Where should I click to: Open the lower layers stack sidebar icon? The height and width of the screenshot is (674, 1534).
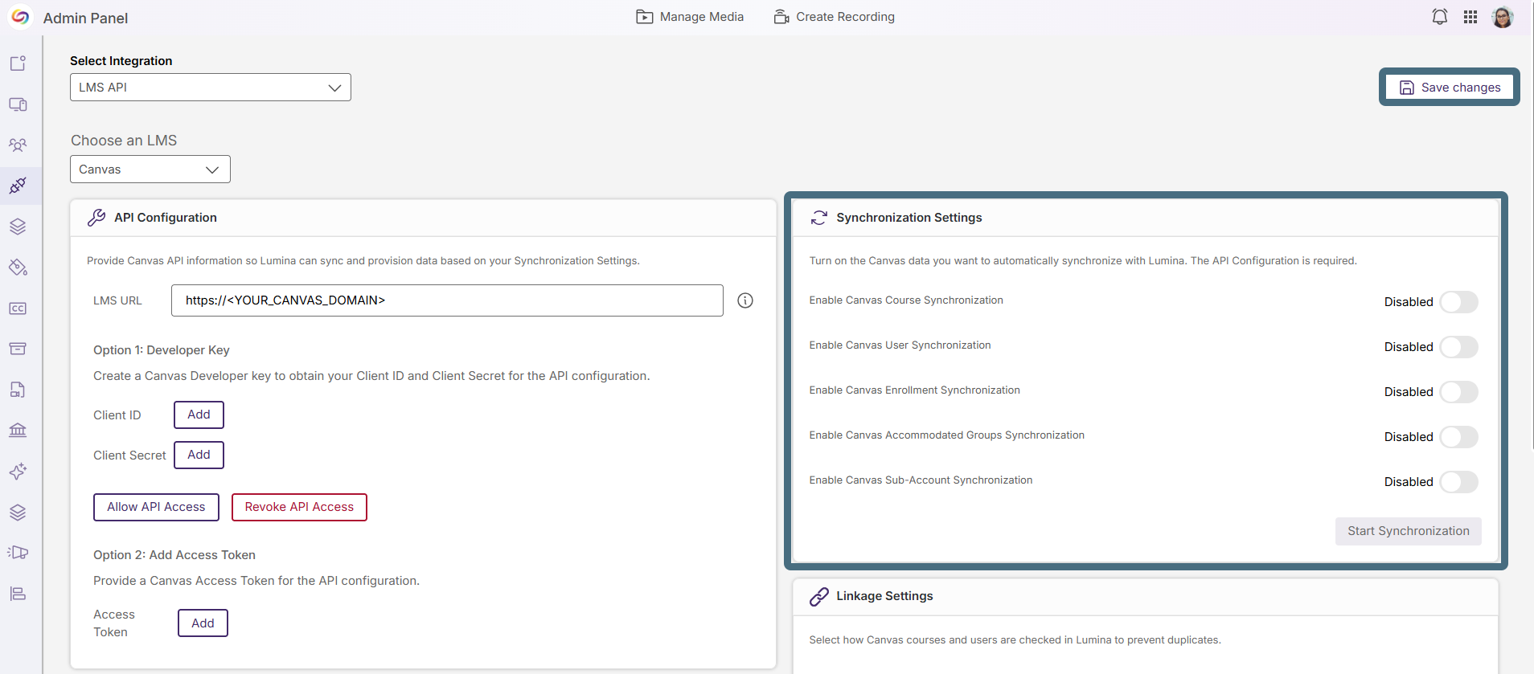point(18,512)
